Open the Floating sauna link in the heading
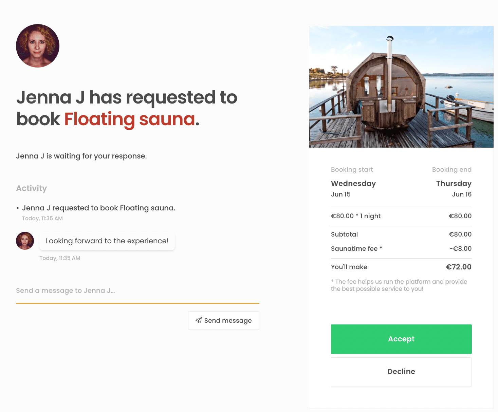The height and width of the screenshot is (412, 498). pos(130,119)
